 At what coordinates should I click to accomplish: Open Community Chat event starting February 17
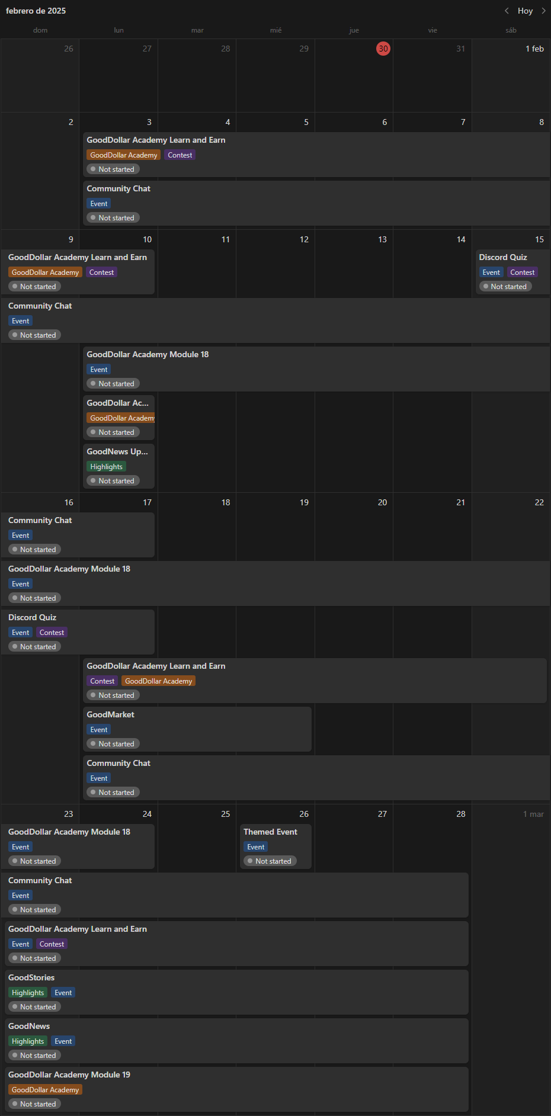[316, 778]
